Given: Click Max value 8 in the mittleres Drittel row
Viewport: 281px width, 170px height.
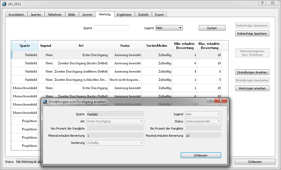Looking at the screenshot, I should pos(209,72).
